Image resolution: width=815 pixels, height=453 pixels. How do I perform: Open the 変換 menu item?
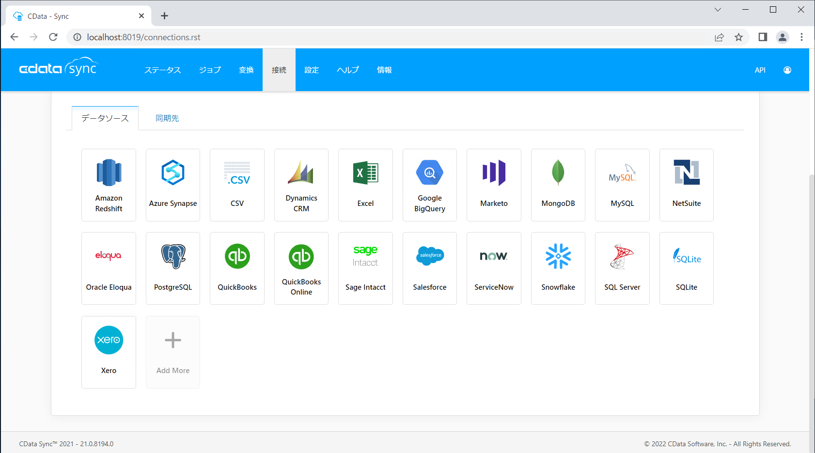tap(246, 70)
